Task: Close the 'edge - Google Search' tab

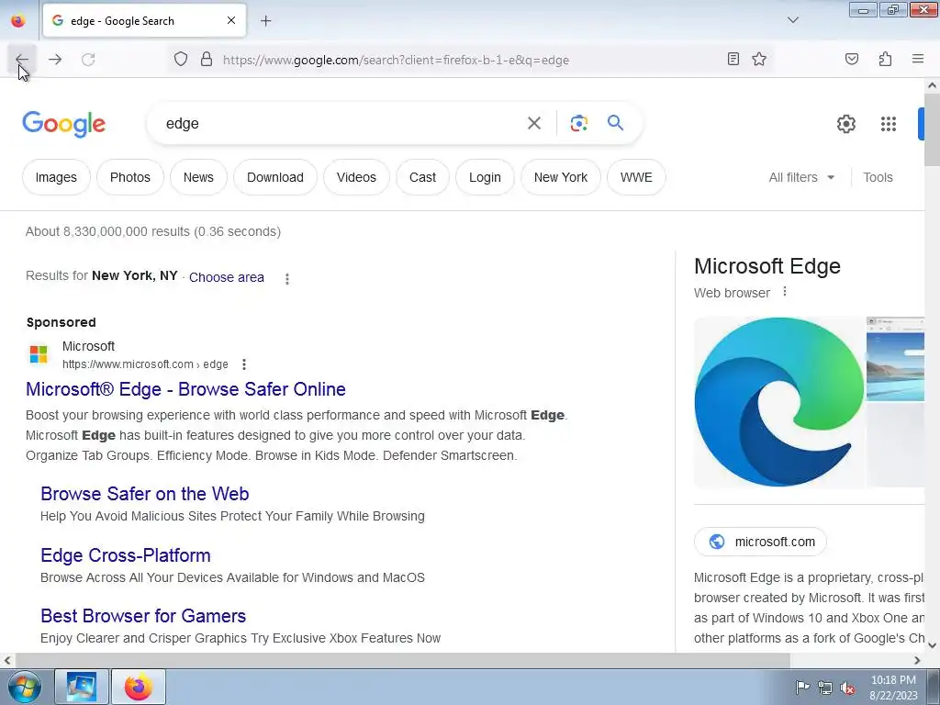Action: [x=231, y=20]
